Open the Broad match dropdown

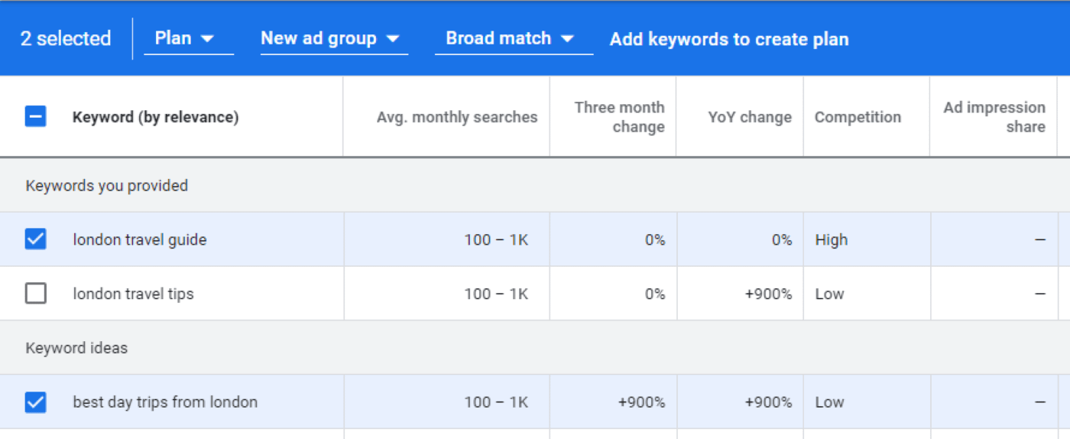(514, 38)
